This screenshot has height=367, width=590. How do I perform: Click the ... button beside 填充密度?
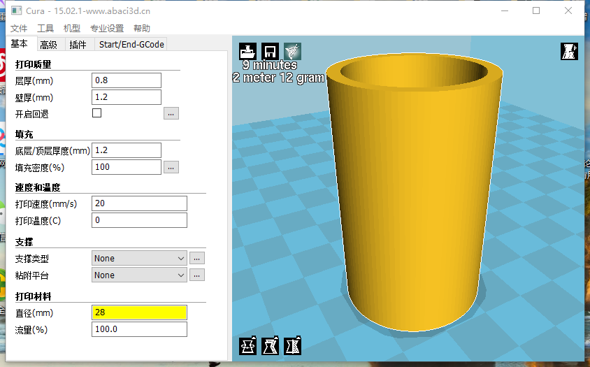(171, 167)
